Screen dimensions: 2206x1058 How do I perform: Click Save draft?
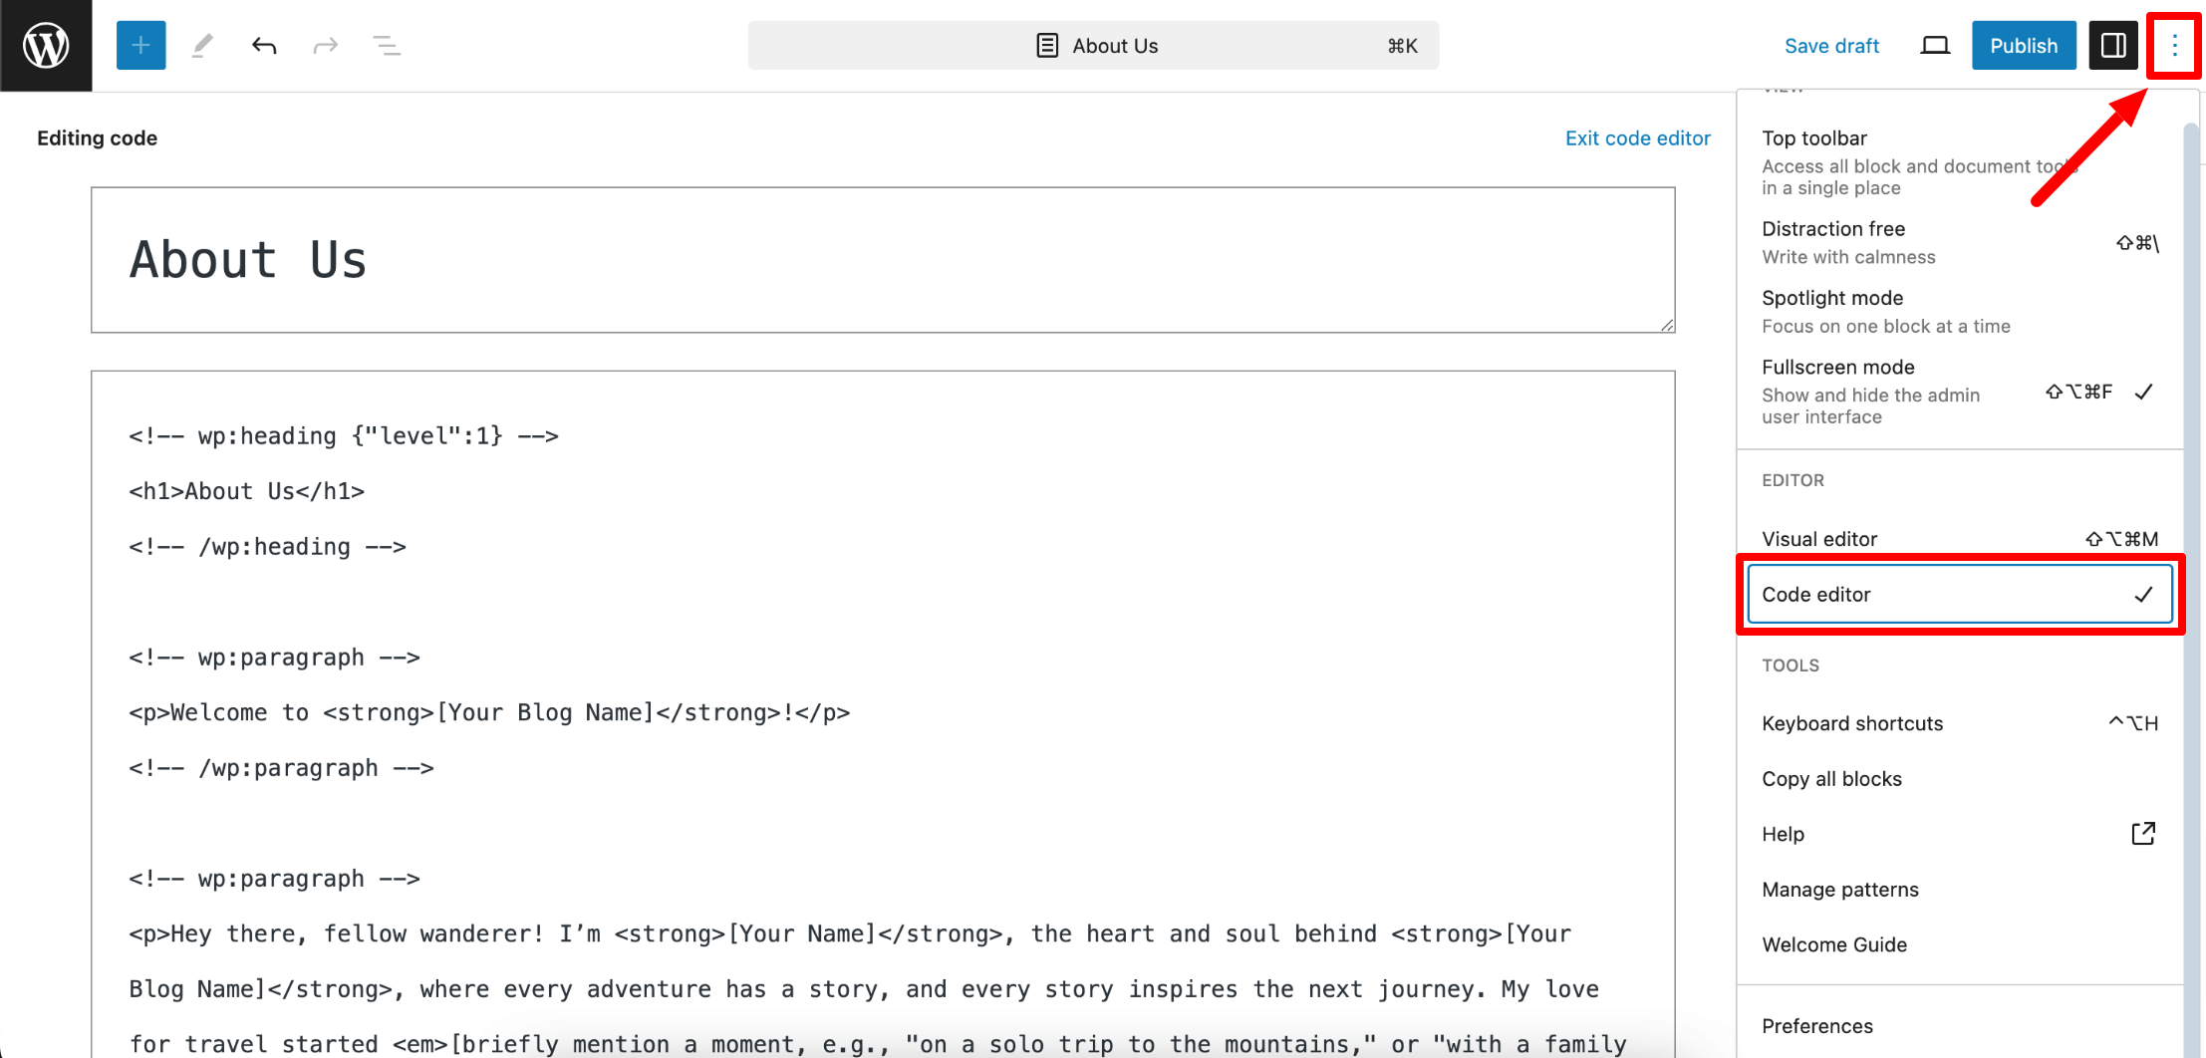coord(1832,45)
